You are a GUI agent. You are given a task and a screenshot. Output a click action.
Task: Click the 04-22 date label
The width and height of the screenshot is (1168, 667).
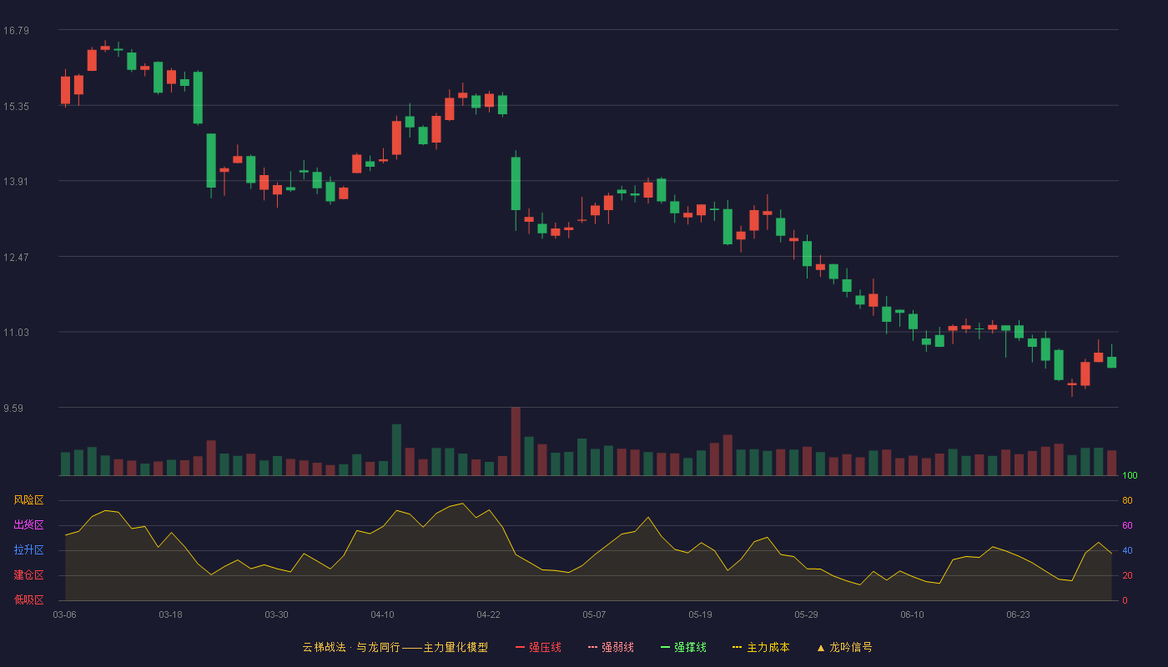pos(488,614)
